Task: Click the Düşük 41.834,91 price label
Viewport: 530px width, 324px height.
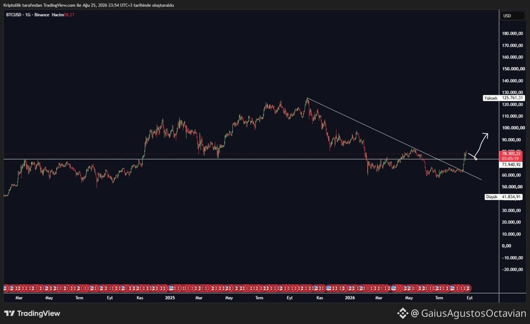Action: 504,197
